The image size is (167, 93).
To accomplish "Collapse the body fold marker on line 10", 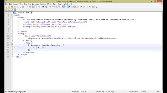I will (x=12, y=34).
